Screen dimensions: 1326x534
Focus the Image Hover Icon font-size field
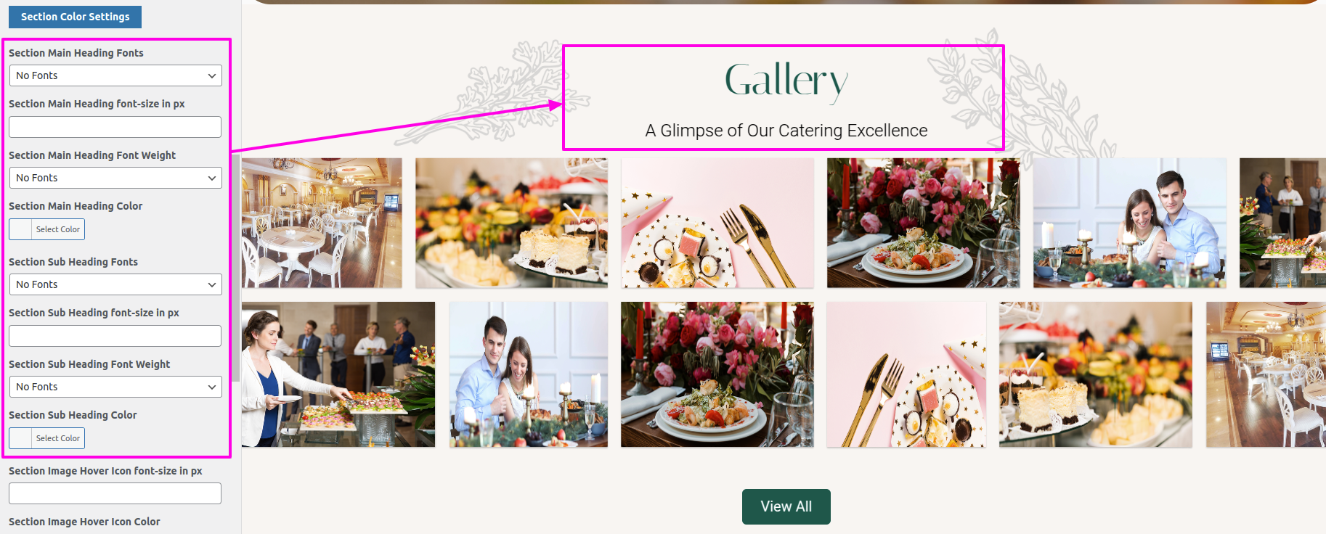[115, 493]
